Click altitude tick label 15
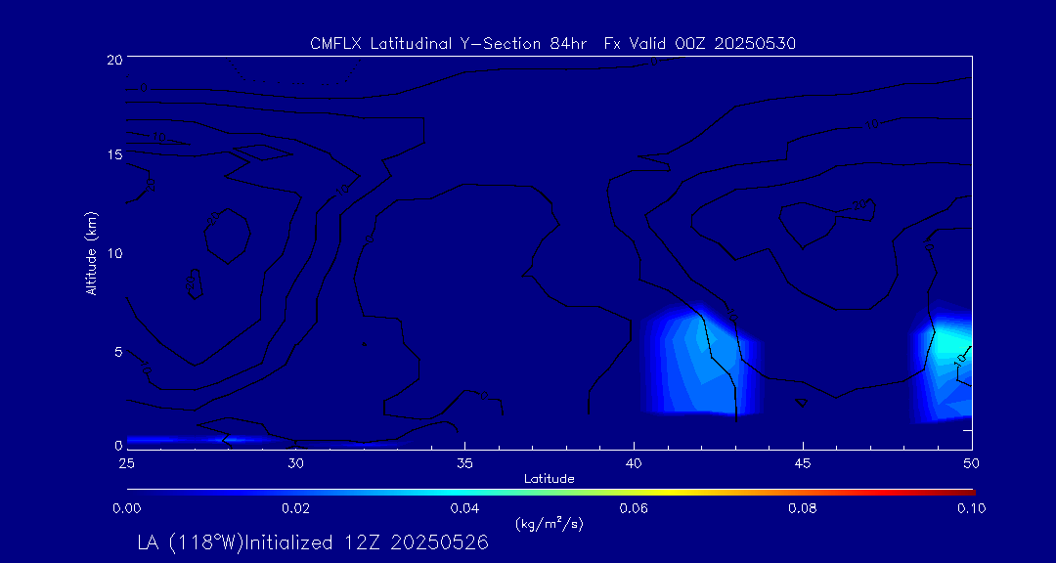The height and width of the screenshot is (563, 1056). [113, 154]
